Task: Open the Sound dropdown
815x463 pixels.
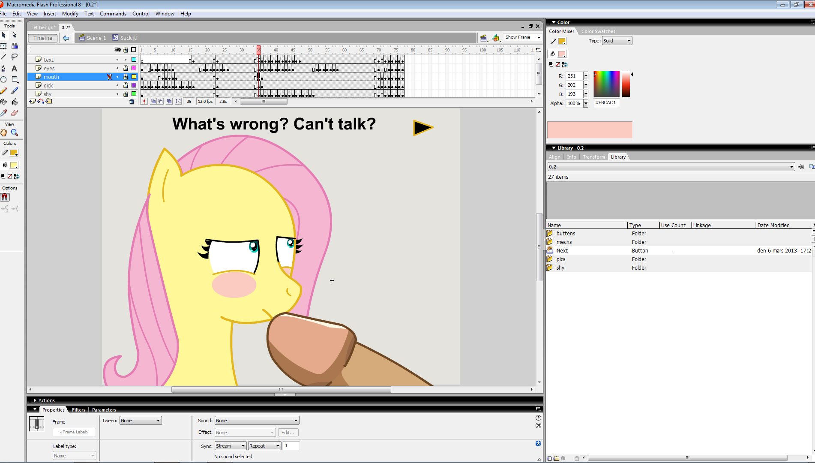Action: tap(257, 421)
